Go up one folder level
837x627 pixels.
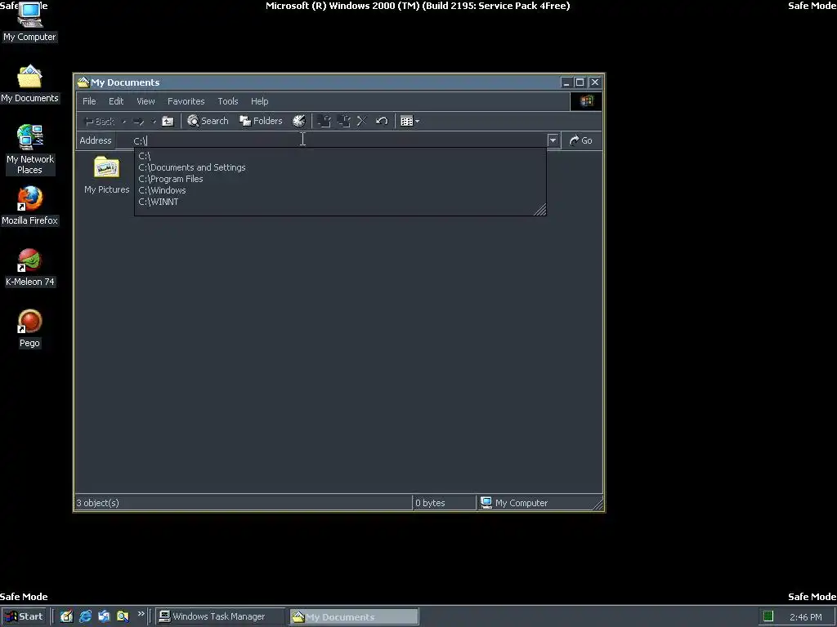point(168,121)
